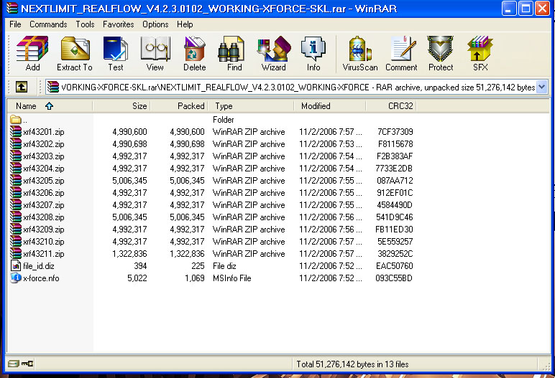Open the View toolbar icon
Viewport: 555px width, 378px height.
155,53
